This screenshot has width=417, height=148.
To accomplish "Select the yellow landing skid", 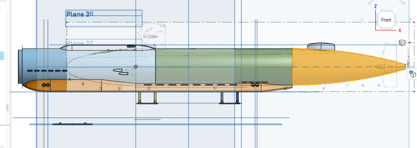I will 147,99.
